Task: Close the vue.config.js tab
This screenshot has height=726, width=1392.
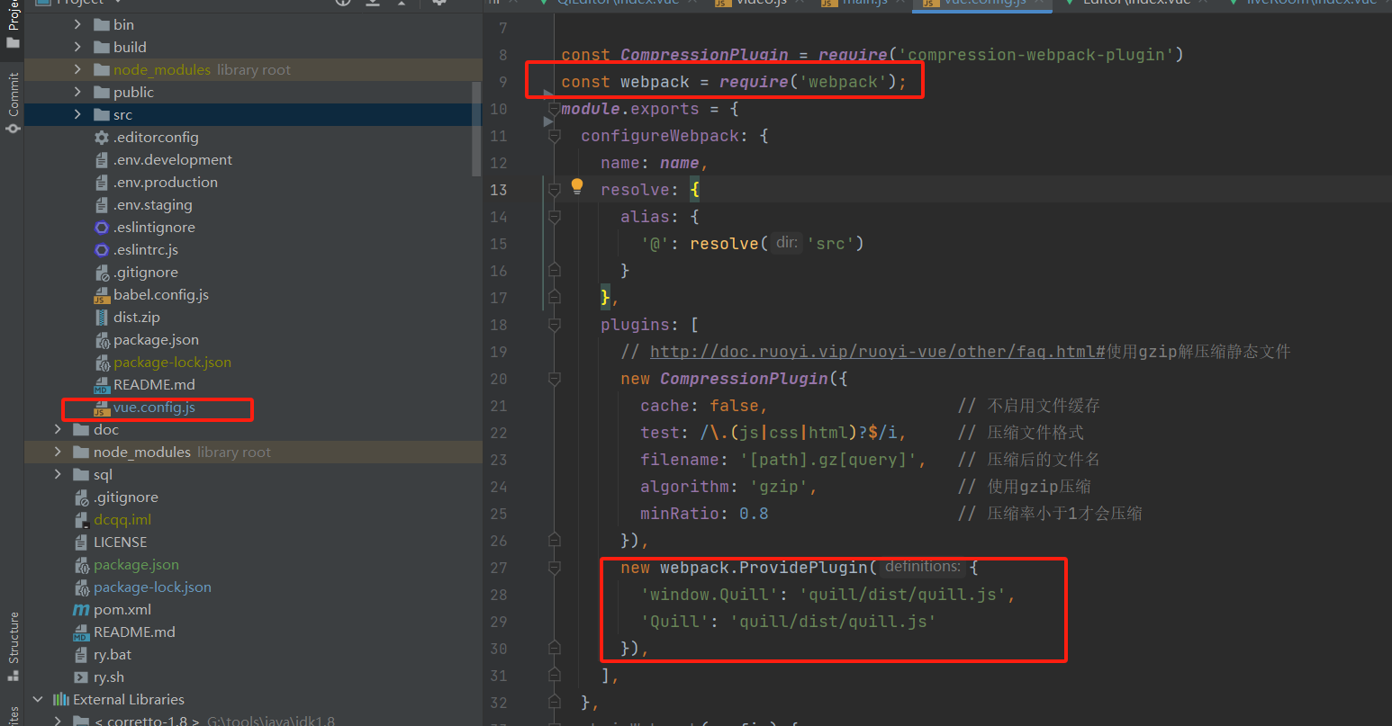Action: (x=1038, y=4)
